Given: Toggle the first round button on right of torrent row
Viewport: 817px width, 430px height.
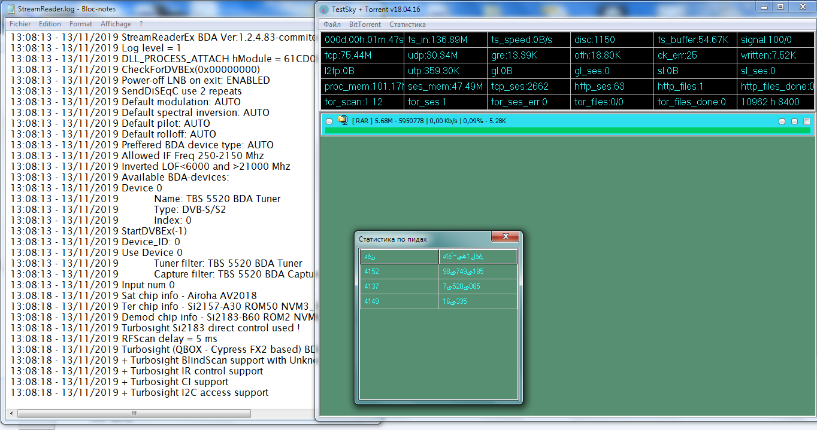Looking at the screenshot, I should (x=782, y=121).
